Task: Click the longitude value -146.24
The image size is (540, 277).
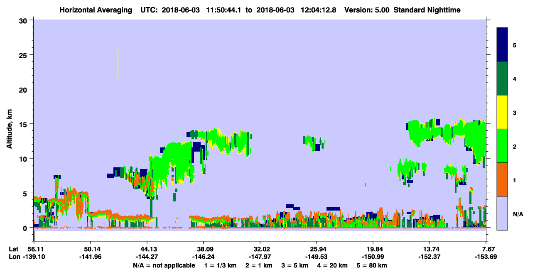Action: coord(204,257)
